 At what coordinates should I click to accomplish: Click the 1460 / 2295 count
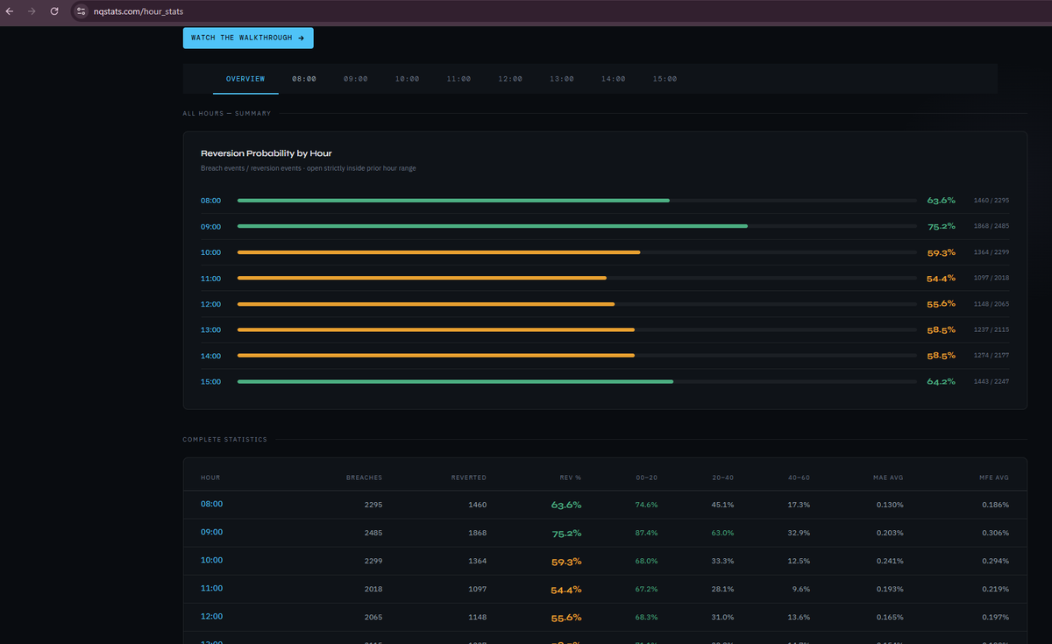(x=992, y=201)
